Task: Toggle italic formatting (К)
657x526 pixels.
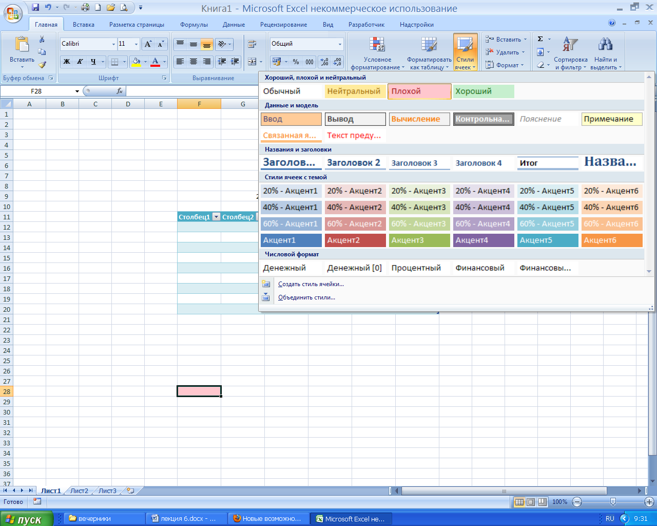Action: point(80,62)
